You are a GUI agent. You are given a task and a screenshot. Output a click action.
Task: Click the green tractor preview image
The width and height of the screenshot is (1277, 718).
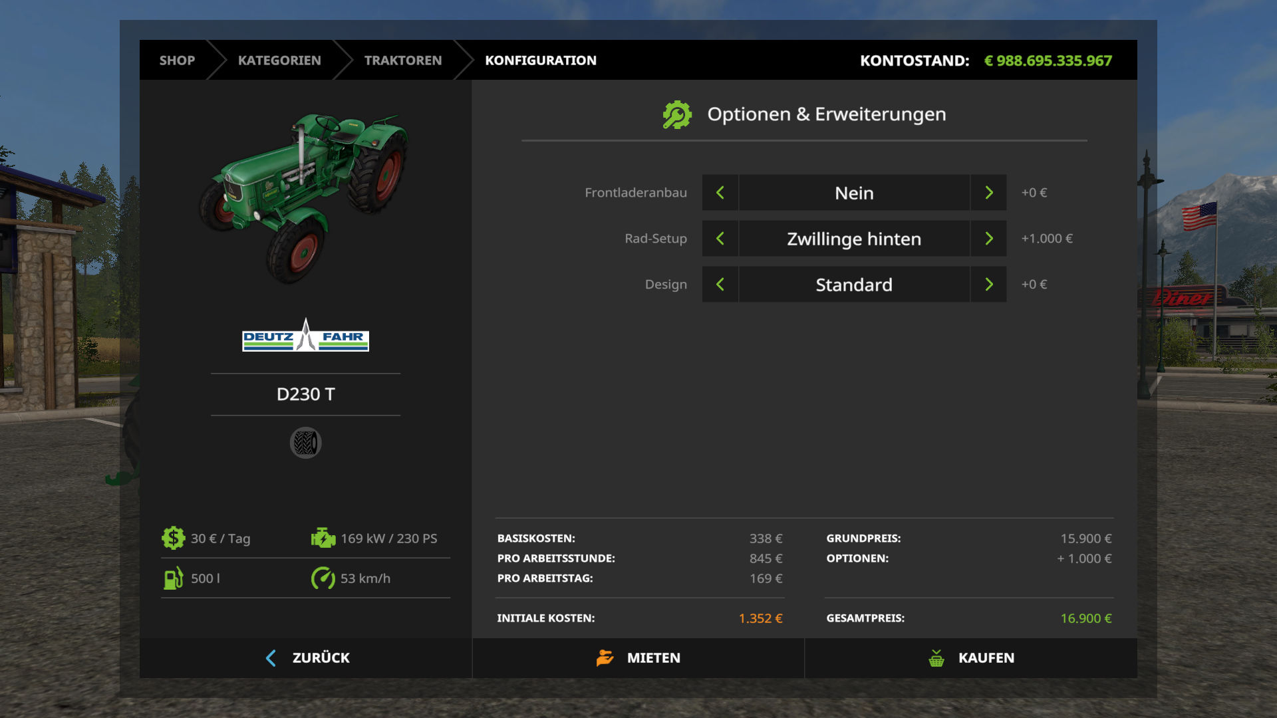pos(305,196)
